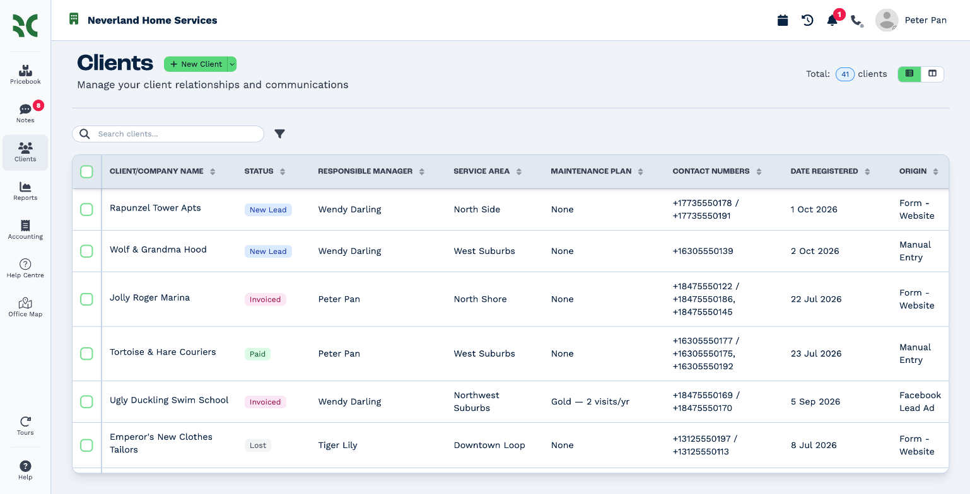Sort by Status column

(283, 171)
